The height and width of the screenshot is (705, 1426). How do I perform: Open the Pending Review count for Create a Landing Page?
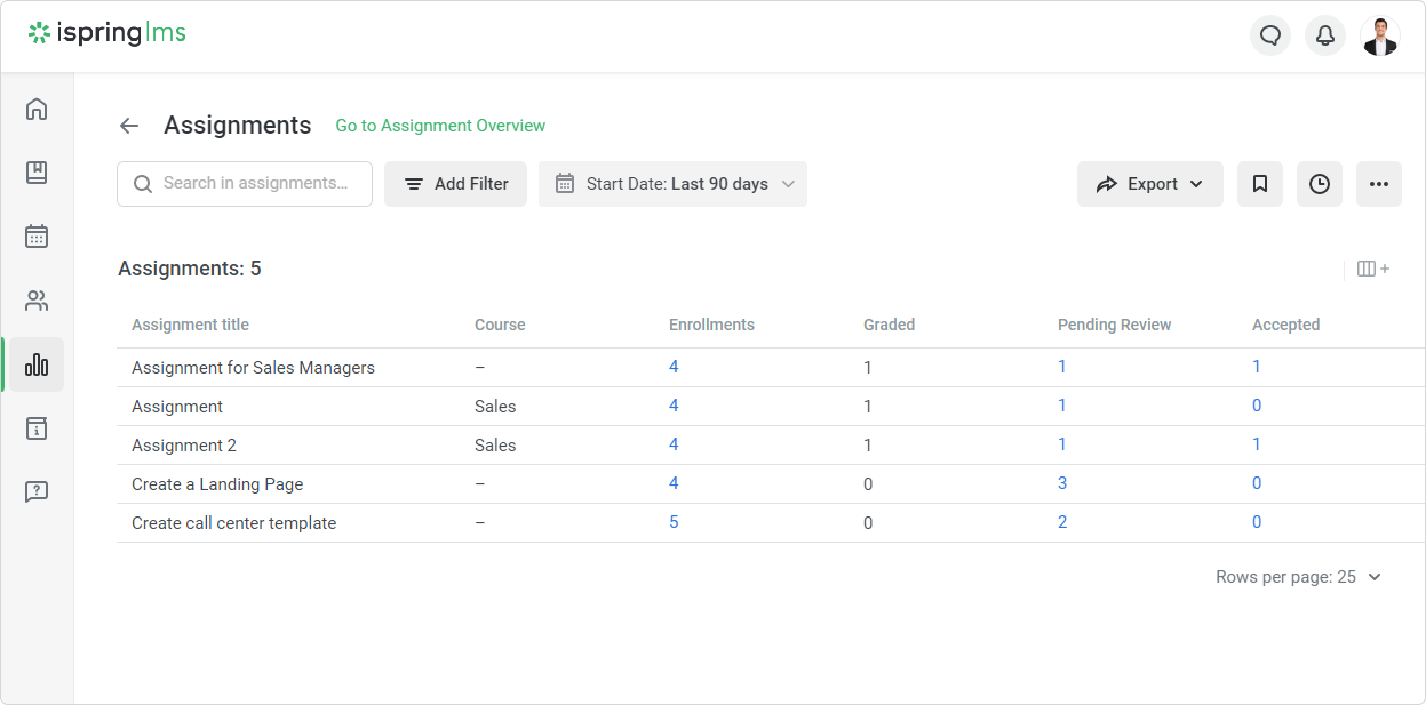pyautogui.click(x=1062, y=483)
